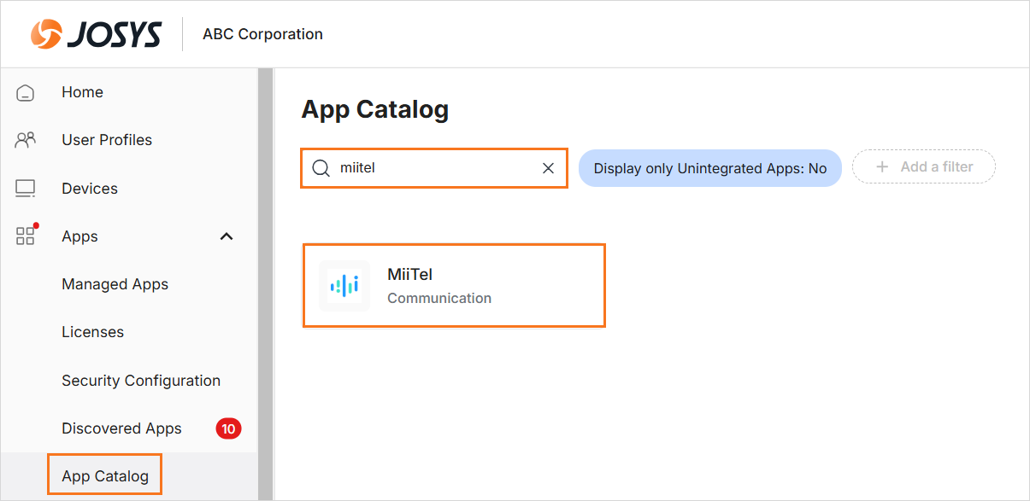Click the Apps grid icon
The width and height of the screenshot is (1030, 501).
[26, 236]
